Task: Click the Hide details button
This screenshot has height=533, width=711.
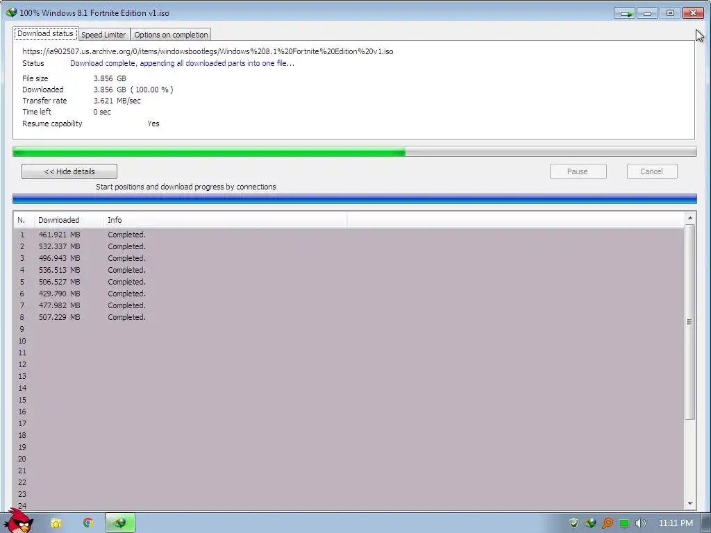Action: pyautogui.click(x=69, y=171)
